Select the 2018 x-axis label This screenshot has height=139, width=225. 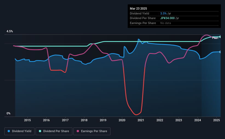point(84,120)
